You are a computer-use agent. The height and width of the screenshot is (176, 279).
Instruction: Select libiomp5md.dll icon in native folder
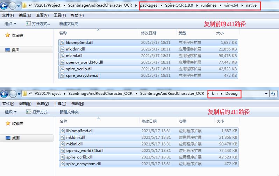pos(62,42)
